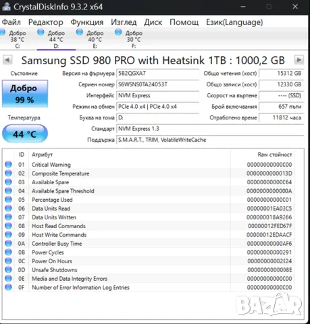Select the Percentage Used attribute name
The width and height of the screenshot is (310, 324).
tap(52, 200)
